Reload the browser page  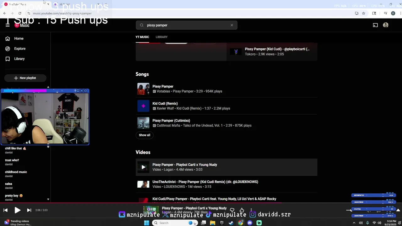click(20, 13)
